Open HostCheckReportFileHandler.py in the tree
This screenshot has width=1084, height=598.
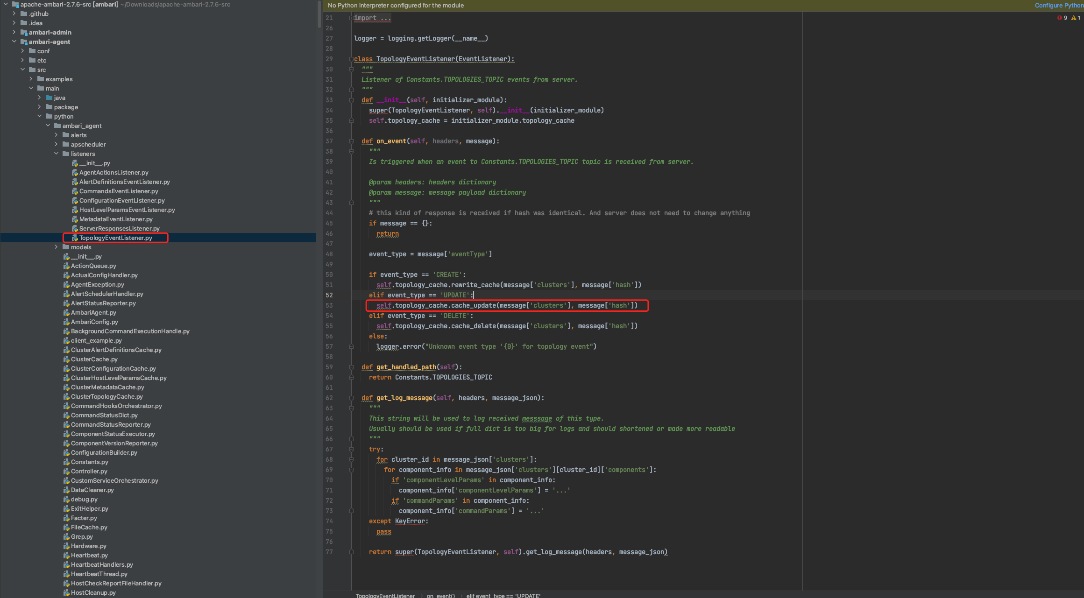[116, 584]
